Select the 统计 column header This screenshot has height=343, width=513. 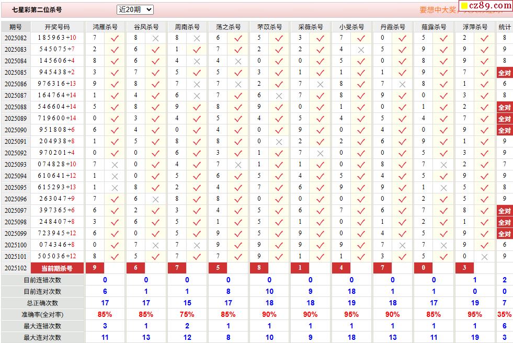click(505, 27)
